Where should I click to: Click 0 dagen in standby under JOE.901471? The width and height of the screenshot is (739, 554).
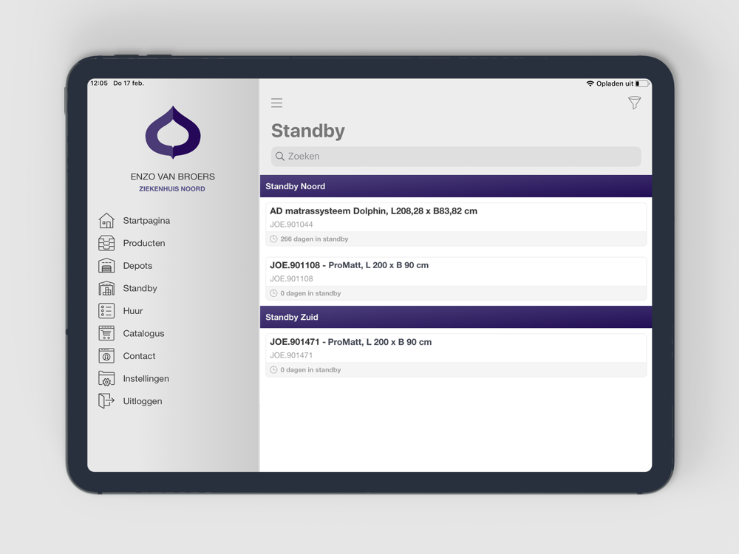click(310, 370)
